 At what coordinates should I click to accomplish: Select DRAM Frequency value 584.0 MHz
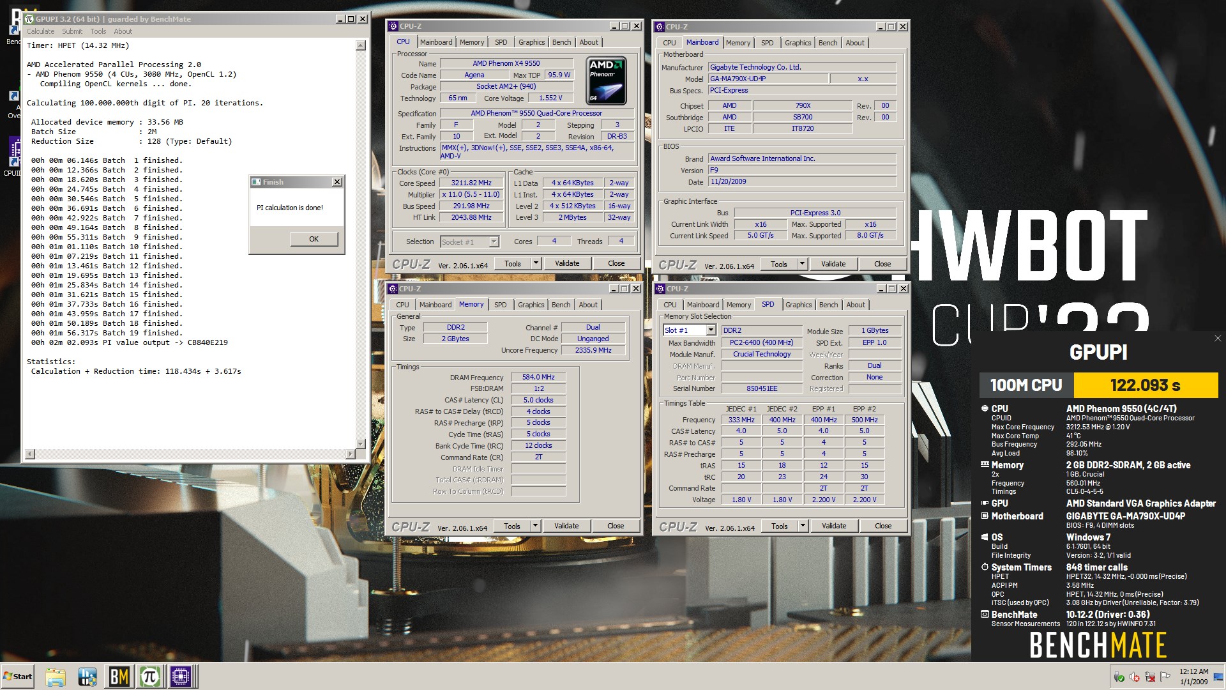pos(538,377)
